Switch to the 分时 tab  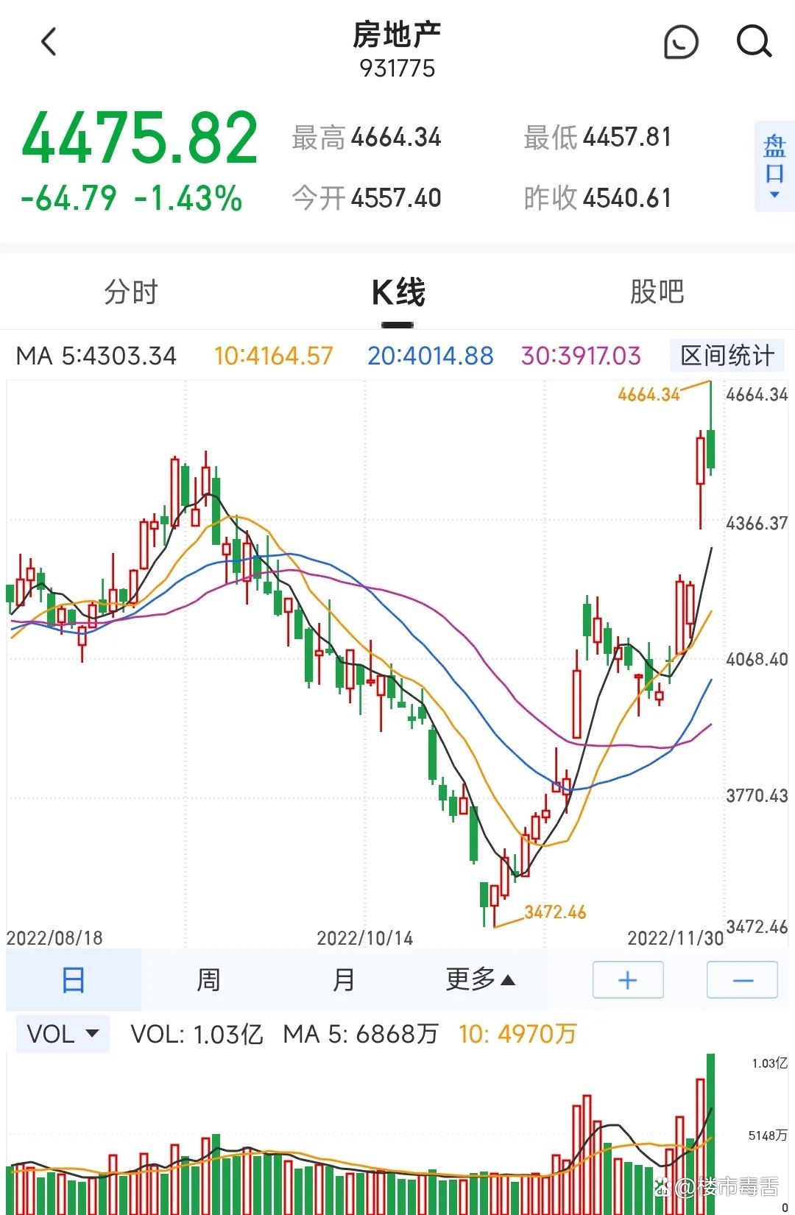point(131,292)
